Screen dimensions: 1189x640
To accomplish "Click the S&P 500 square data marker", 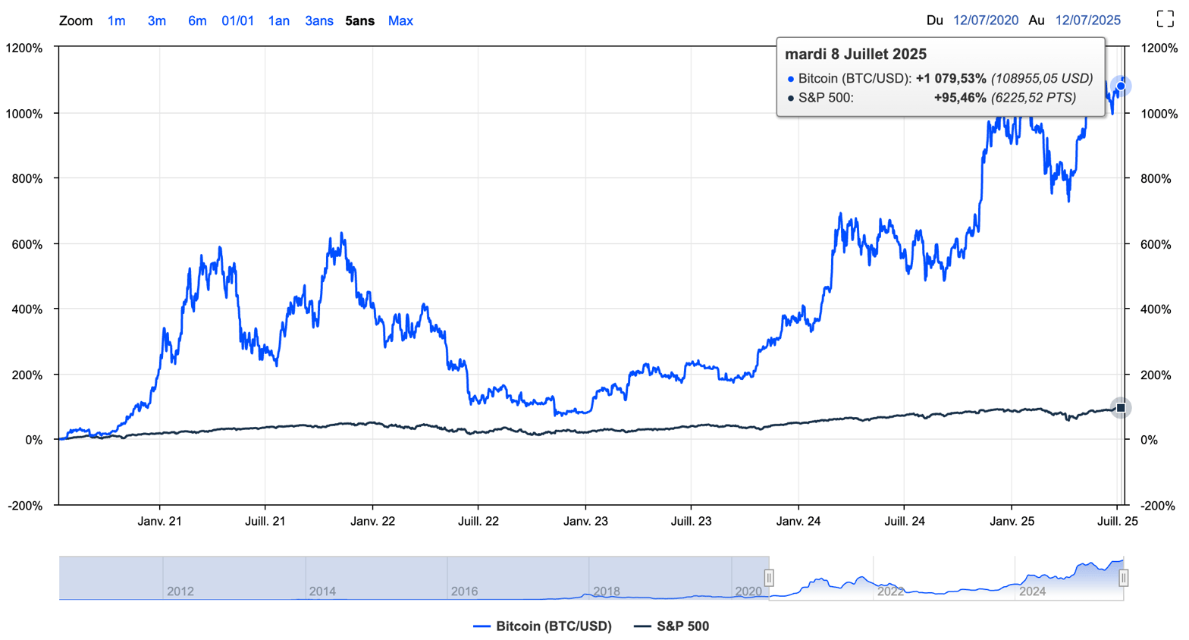I will (1121, 408).
